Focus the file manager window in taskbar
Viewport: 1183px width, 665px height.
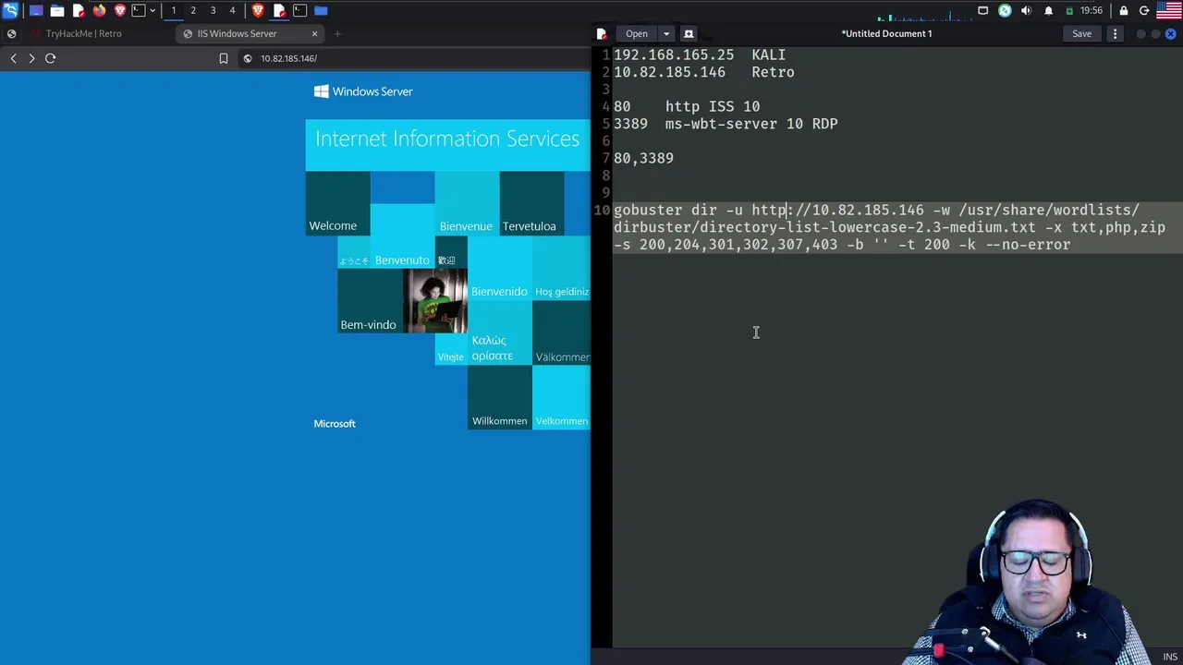tap(321, 10)
